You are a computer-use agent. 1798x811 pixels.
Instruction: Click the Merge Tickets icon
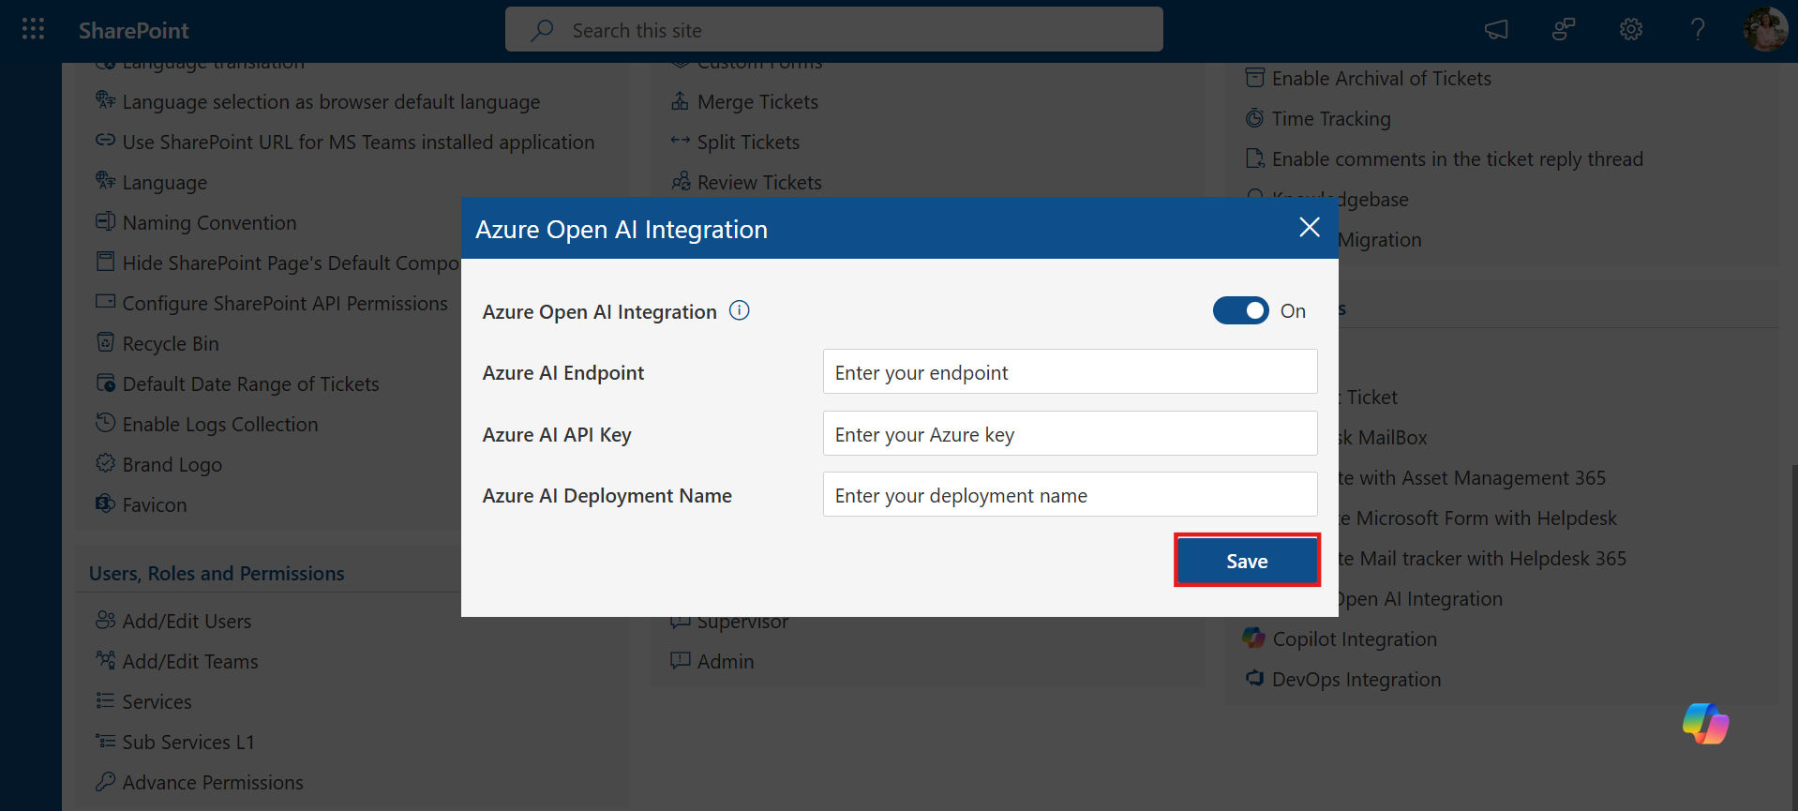680,100
